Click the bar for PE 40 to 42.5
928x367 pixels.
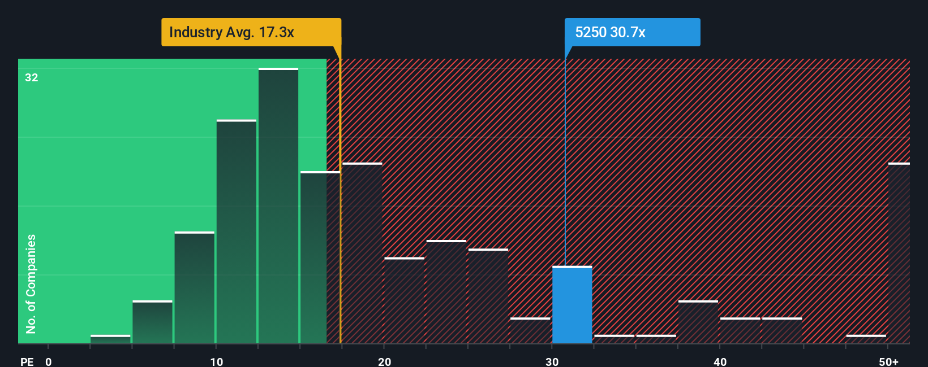pyautogui.click(x=740, y=330)
